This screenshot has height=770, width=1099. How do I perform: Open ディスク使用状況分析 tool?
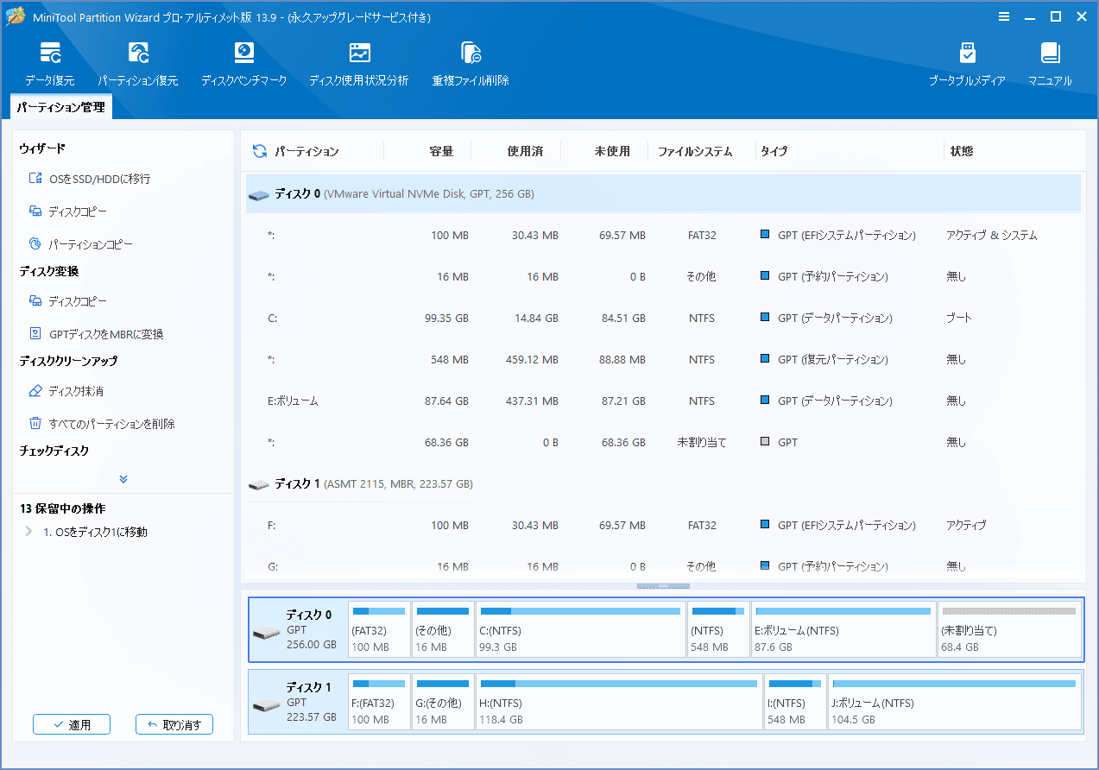(359, 64)
